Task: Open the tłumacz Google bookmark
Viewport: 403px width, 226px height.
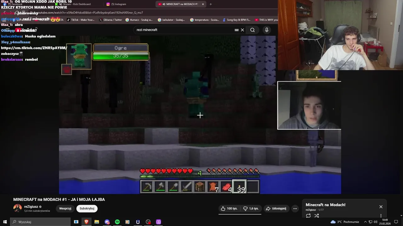Action: click(x=139, y=20)
